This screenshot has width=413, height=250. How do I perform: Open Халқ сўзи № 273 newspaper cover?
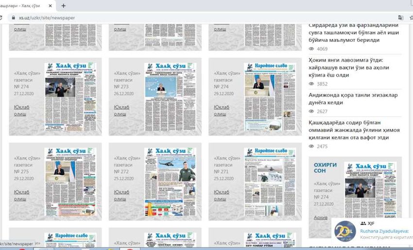click(171, 97)
